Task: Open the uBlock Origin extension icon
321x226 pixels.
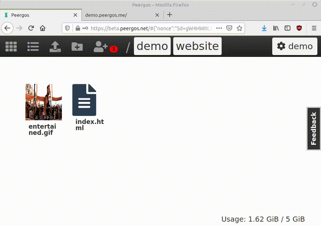Action: [x=299, y=28]
